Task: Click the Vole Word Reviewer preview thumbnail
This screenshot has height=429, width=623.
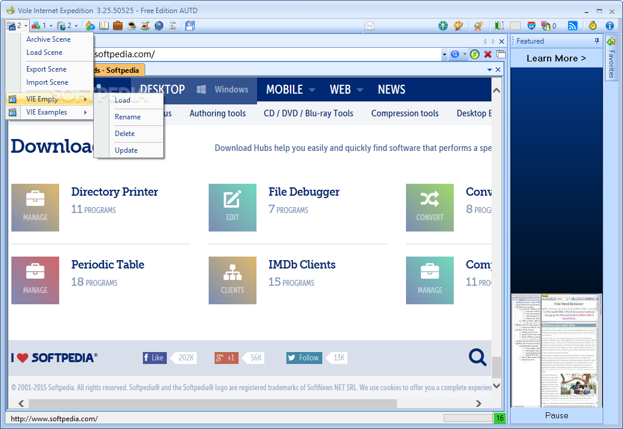Action: [557, 350]
